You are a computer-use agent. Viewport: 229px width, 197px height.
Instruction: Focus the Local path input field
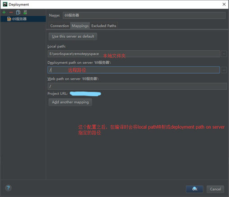pyautogui.click(x=134, y=54)
